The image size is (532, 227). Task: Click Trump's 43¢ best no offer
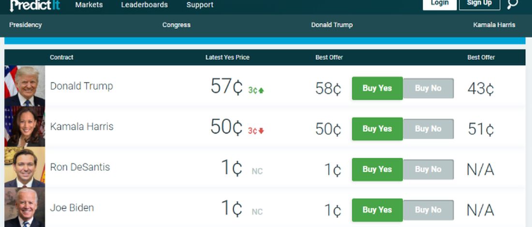(x=481, y=89)
